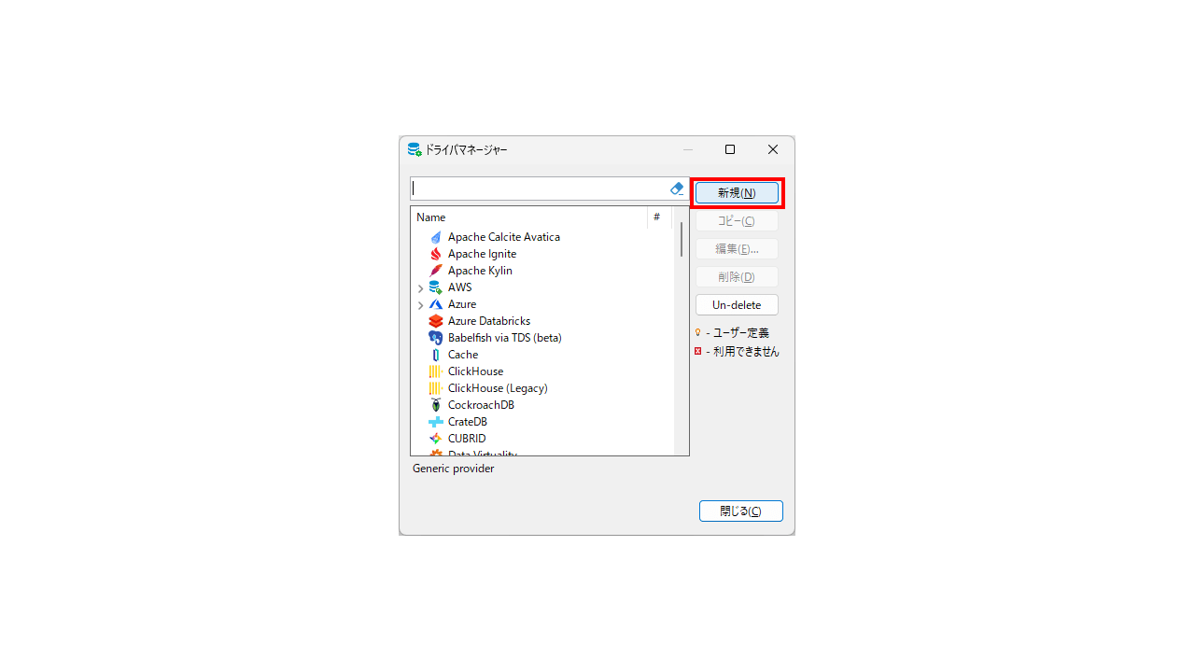Focus the driver search input field
The width and height of the screenshot is (1195, 672).
[x=540, y=189]
